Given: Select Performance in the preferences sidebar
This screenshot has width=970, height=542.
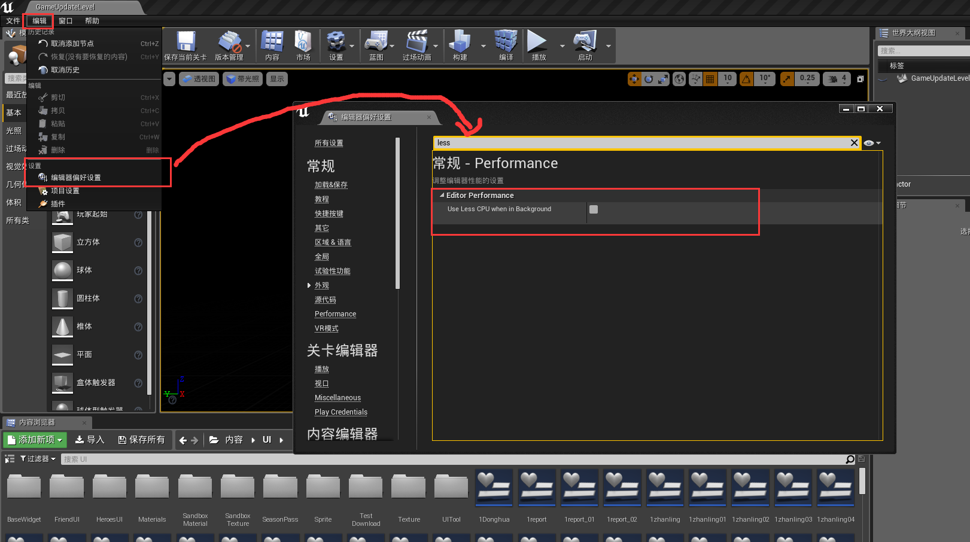Looking at the screenshot, I should (x=335, y=313).
